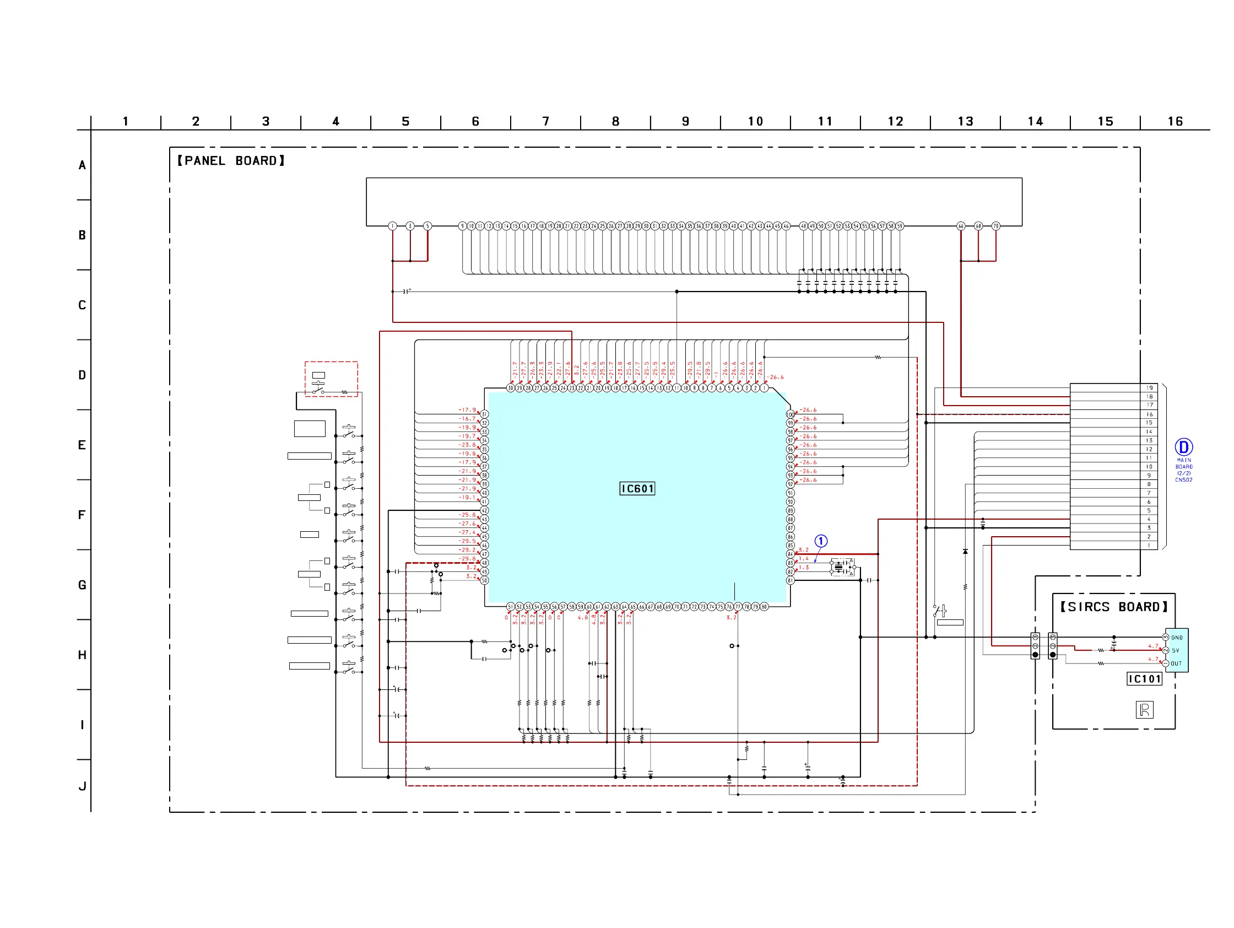Click pin 42 circle on IC601
This screenshot has width=1234, height=928.
[x=484, y=511]
